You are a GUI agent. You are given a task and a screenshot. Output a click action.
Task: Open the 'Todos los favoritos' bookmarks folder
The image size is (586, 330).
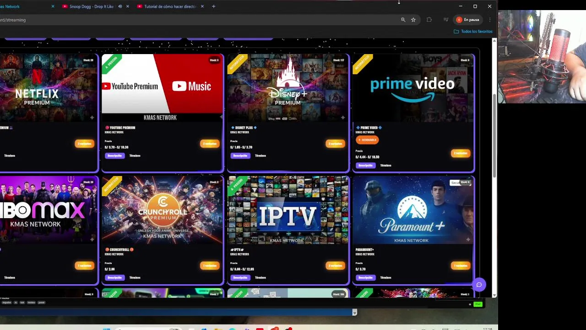473,31
